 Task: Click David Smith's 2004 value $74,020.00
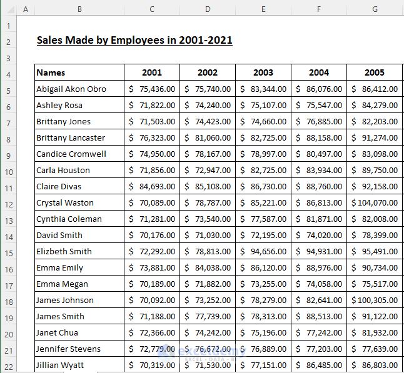click(x=319, y=235)
